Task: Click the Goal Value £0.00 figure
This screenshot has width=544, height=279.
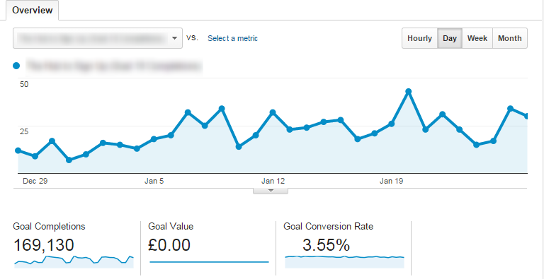Action: tap(169, 245)
